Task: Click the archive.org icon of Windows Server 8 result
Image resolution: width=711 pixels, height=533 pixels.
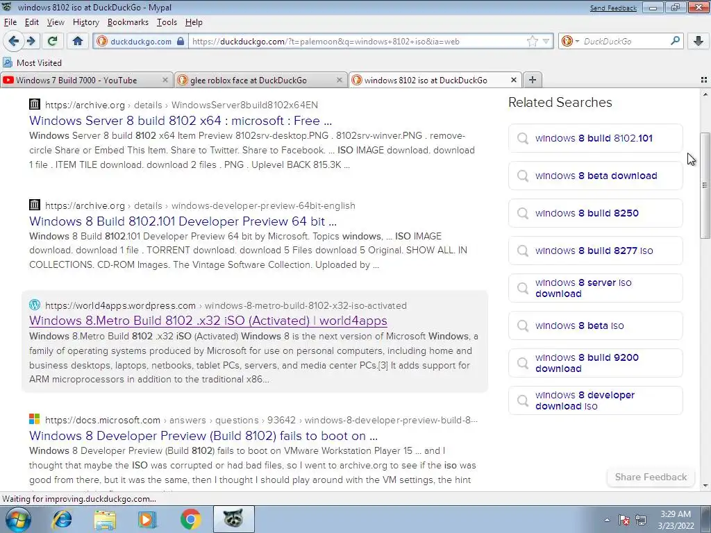Action: [x=35, y=104]
